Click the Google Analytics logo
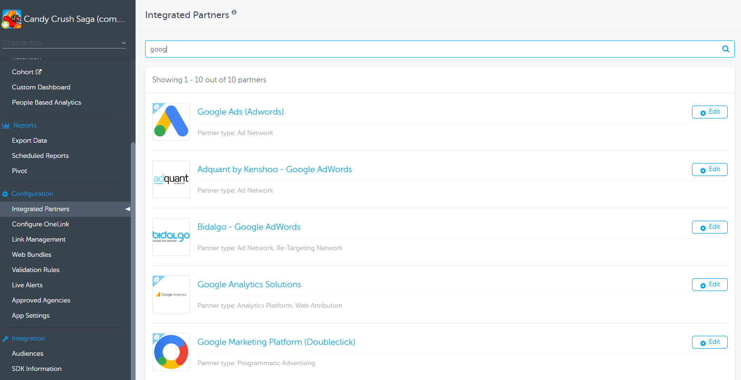The width and height of the screenshot is (741, 380). (x=171, y=294)
